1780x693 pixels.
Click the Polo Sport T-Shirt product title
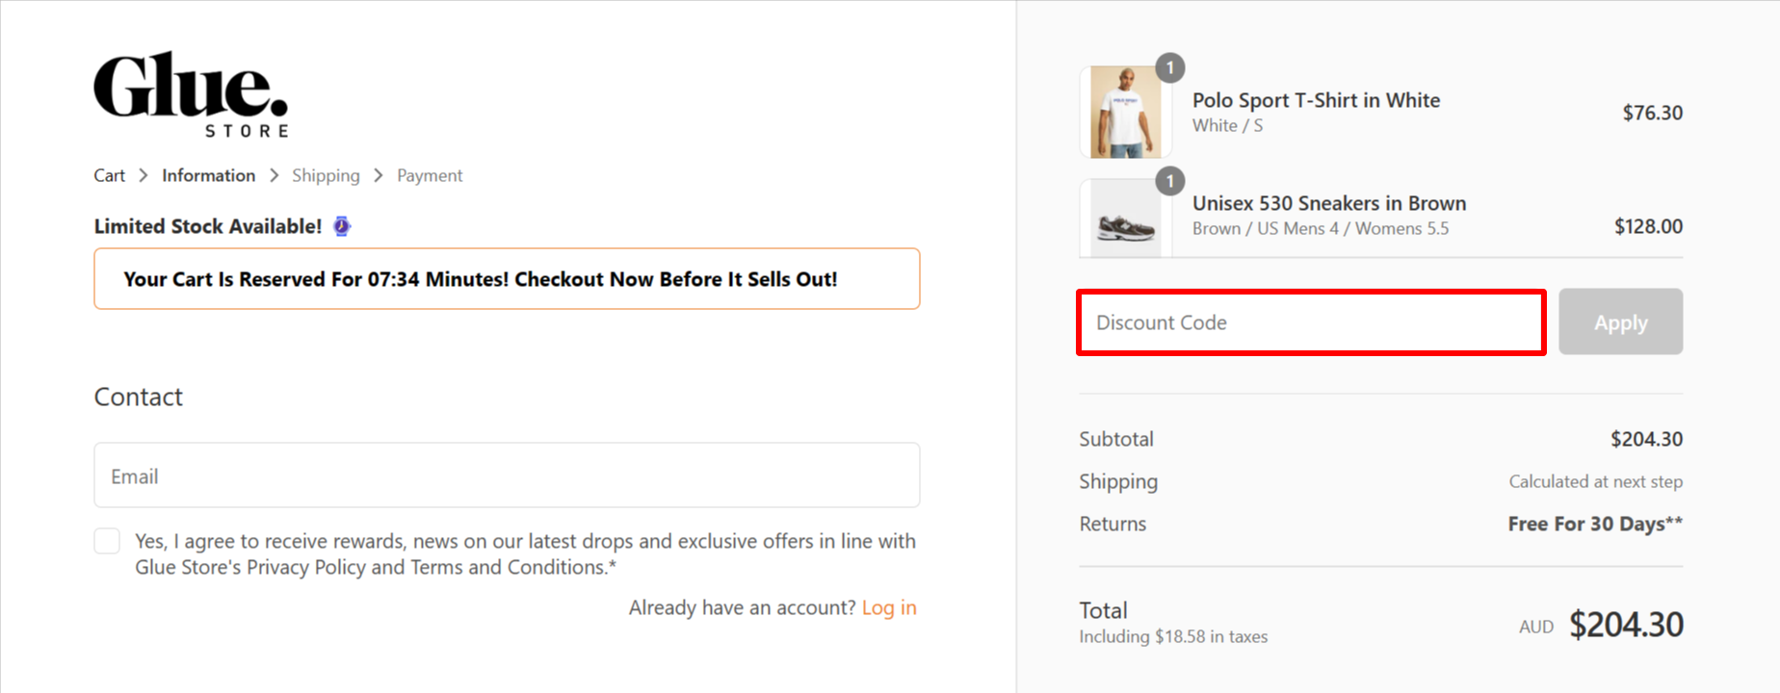point(1316,100)
